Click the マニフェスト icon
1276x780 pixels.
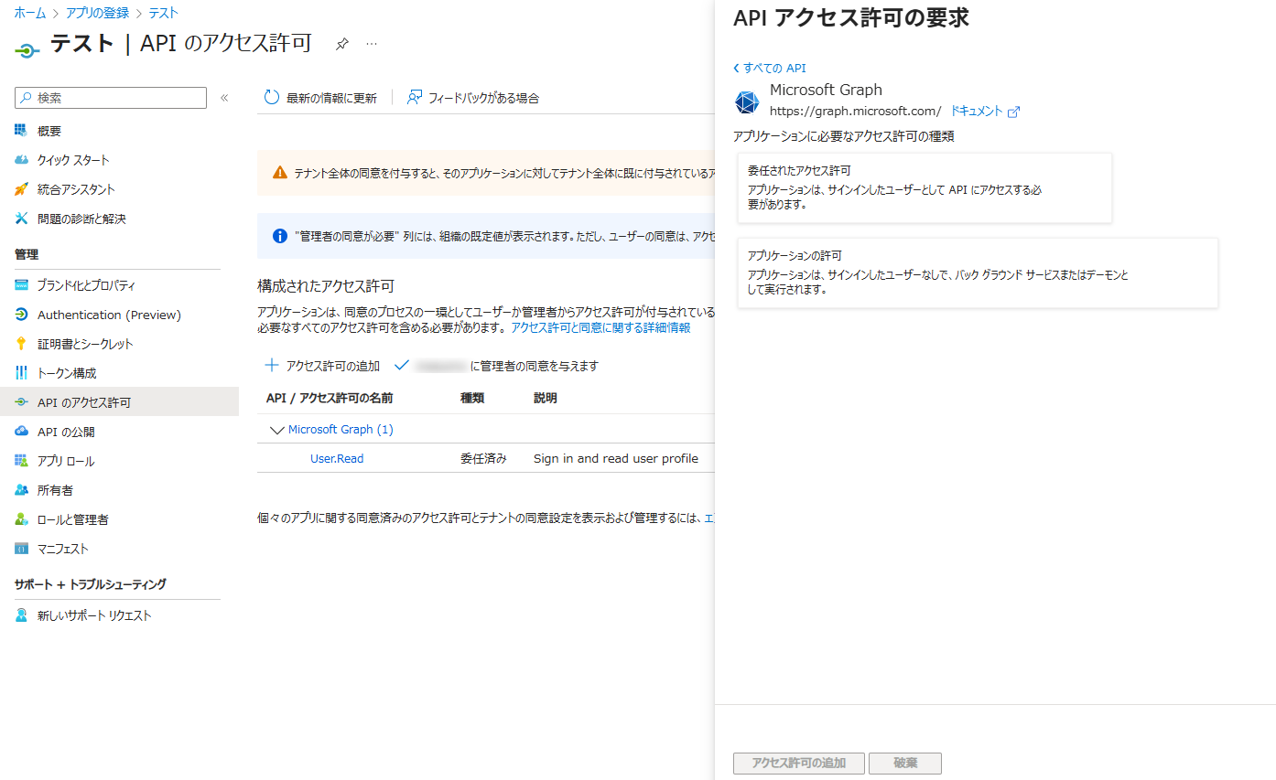click(x=22, y=549)
